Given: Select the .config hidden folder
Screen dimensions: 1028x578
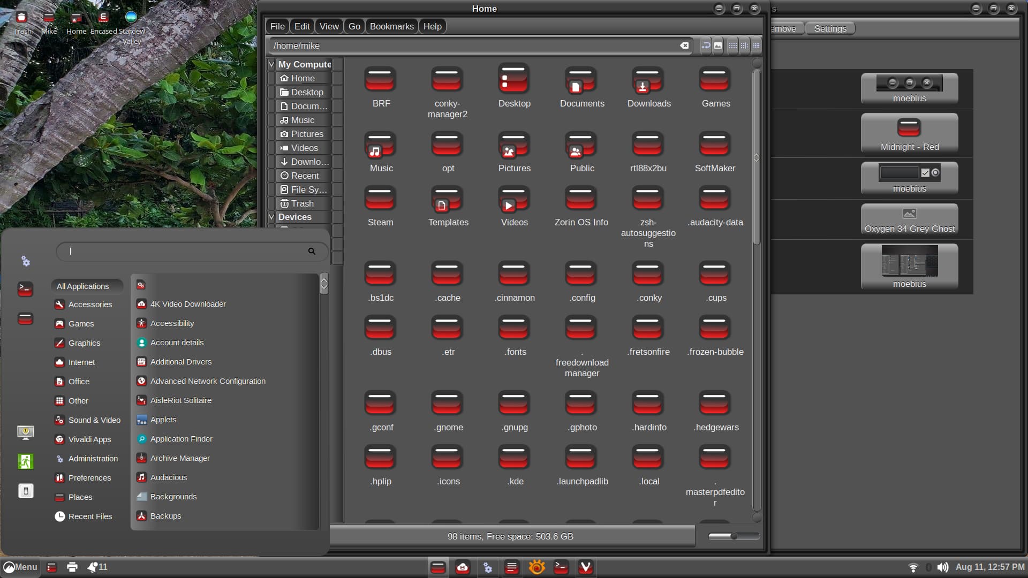Looking at the screenshot, I should click(x=581, y=281).
